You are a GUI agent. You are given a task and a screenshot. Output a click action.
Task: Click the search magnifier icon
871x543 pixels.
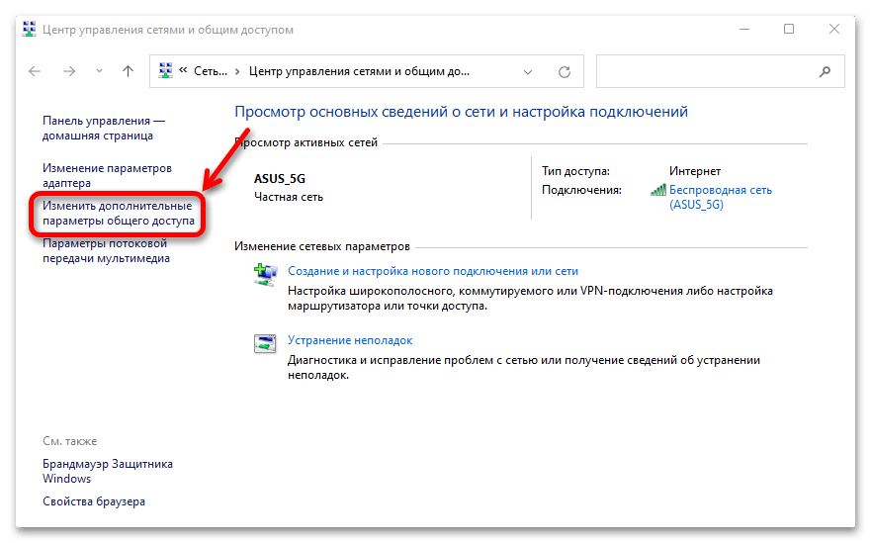coord(825,71)
